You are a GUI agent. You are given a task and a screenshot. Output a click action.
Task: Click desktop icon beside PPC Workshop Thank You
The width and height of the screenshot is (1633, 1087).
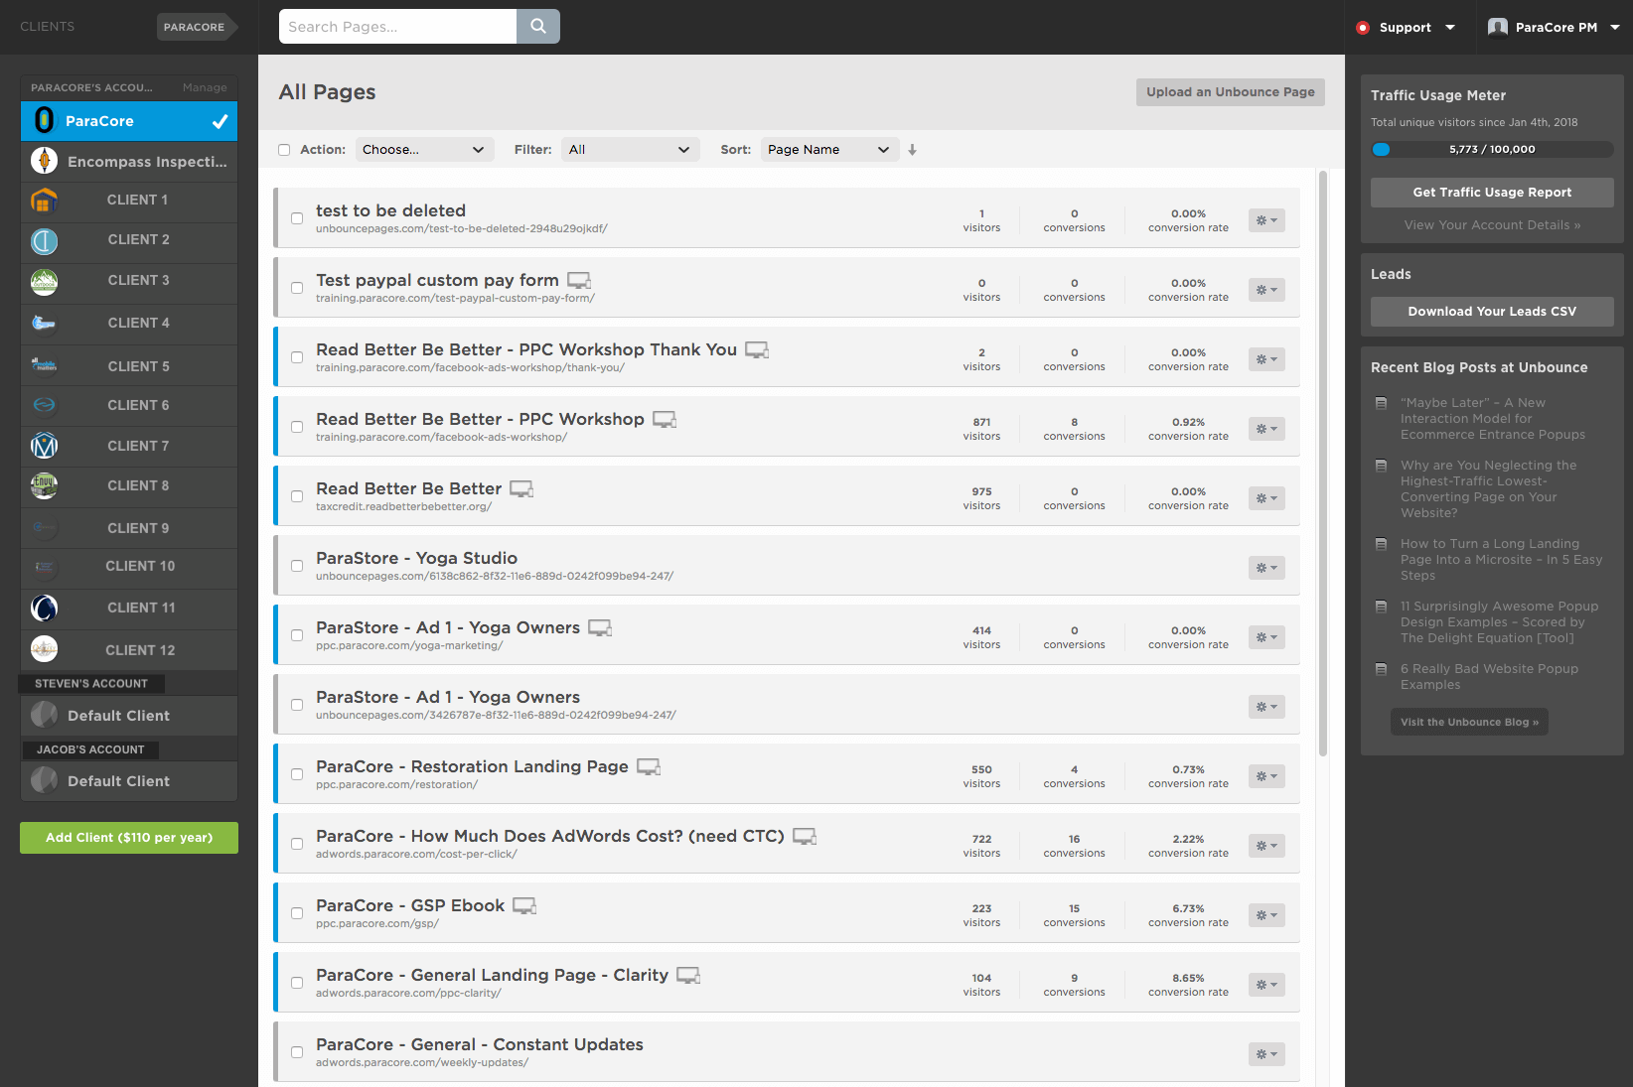757,350
